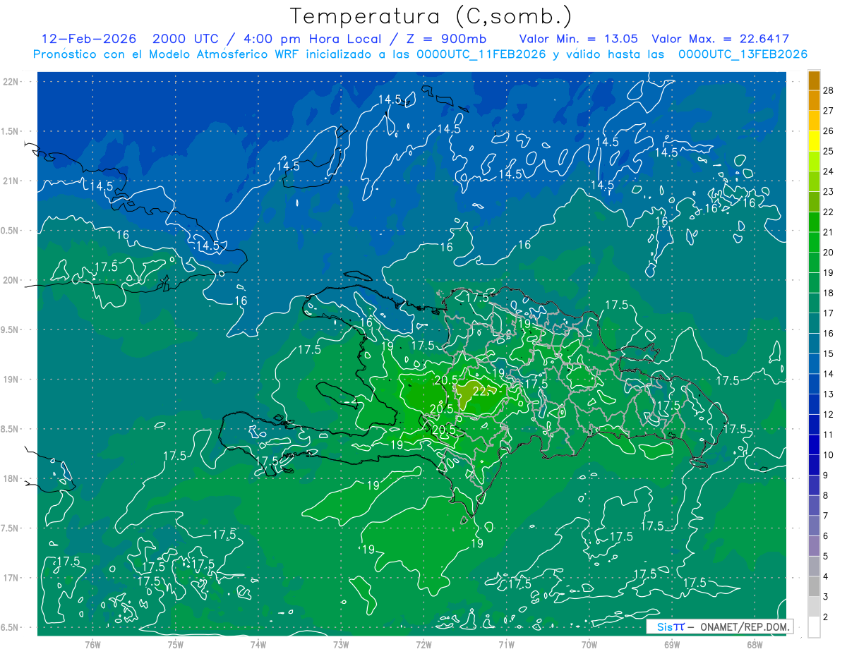Click the '69W' longitude axis label
Image resolution: width=847 pixels, height=654 pixels.
(x=672, y=645)
